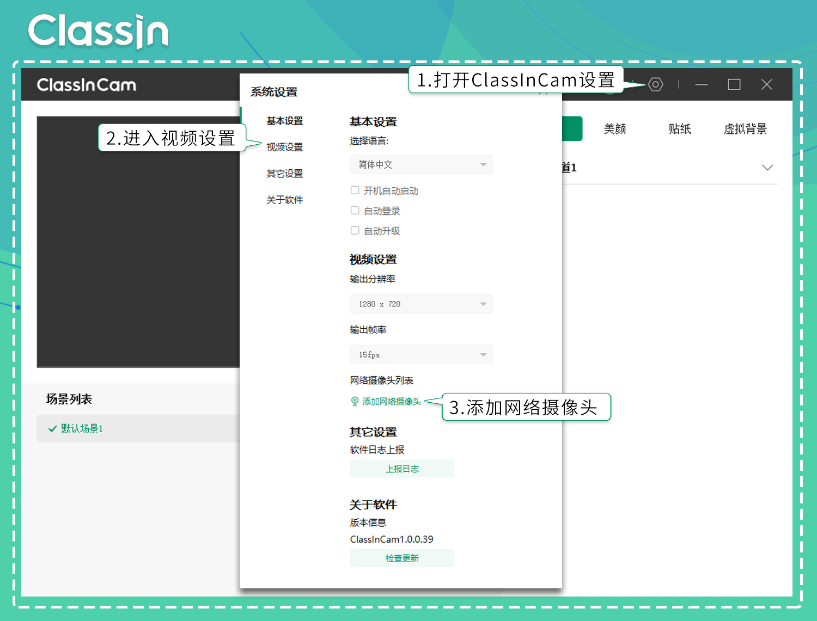The image size is (817, 621).
Task: Click the 场景列表 heading
Action: [x=69, y=399]
